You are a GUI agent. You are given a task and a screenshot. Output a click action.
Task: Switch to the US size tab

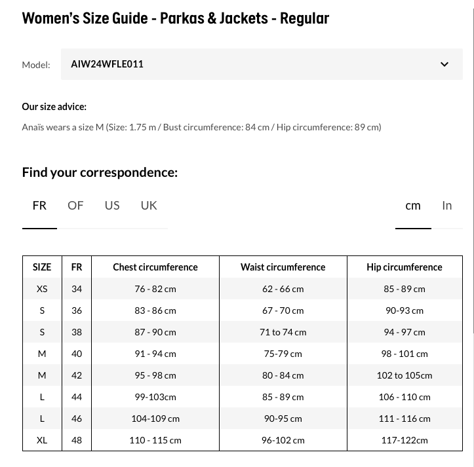click(112, 206)
